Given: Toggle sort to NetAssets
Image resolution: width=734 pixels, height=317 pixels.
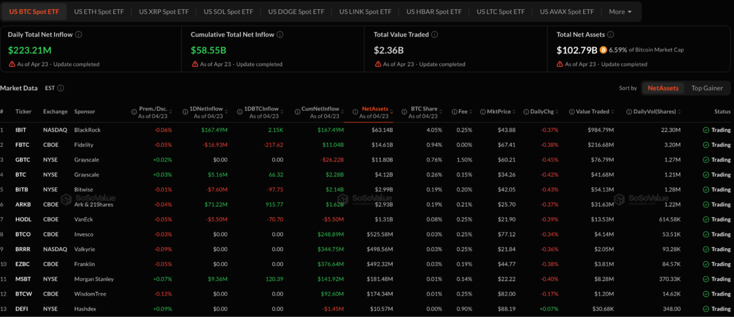Looking at the screenshot, I should click(663, 88).
